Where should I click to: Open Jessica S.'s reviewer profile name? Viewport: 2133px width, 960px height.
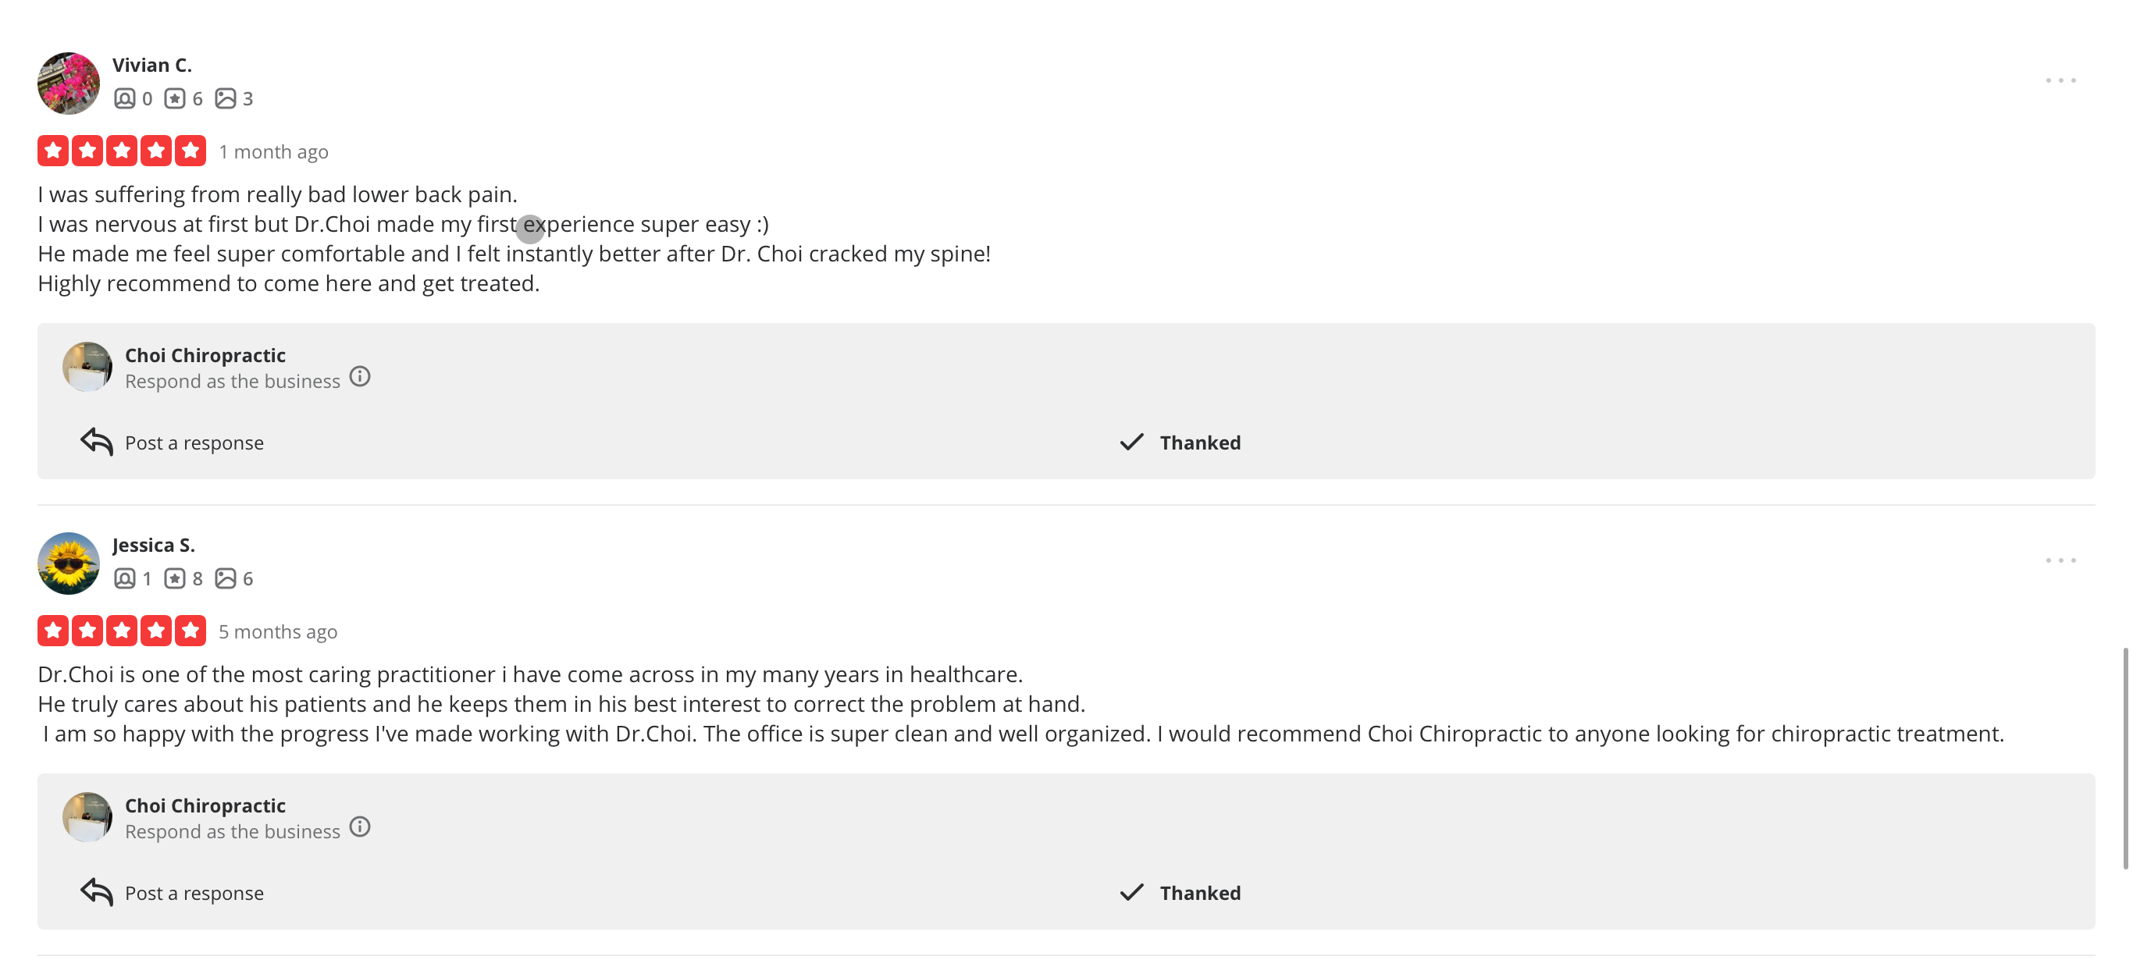pos(153,545)
